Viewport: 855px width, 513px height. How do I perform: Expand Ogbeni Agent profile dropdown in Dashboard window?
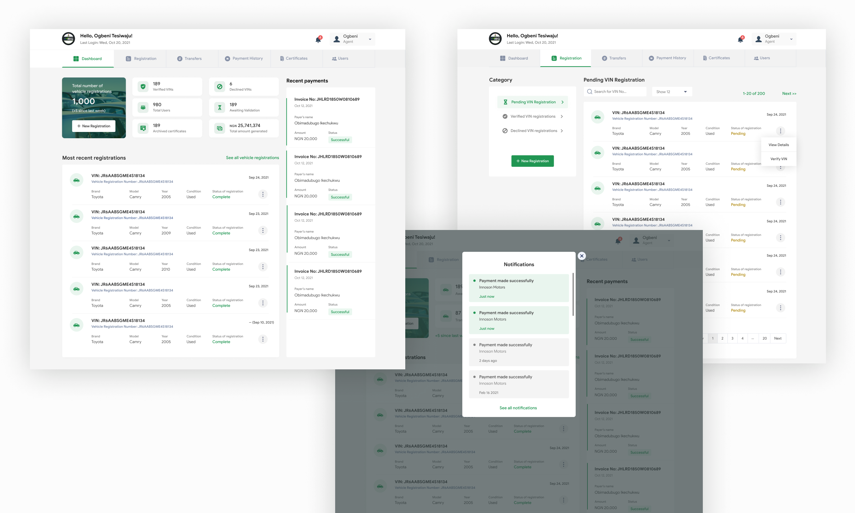[x=370, y=39]
